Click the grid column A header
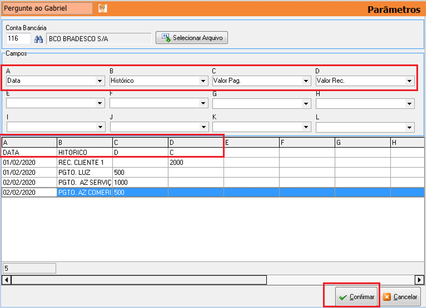The width and height of the screenshot is (426, 308). (29, 142)
